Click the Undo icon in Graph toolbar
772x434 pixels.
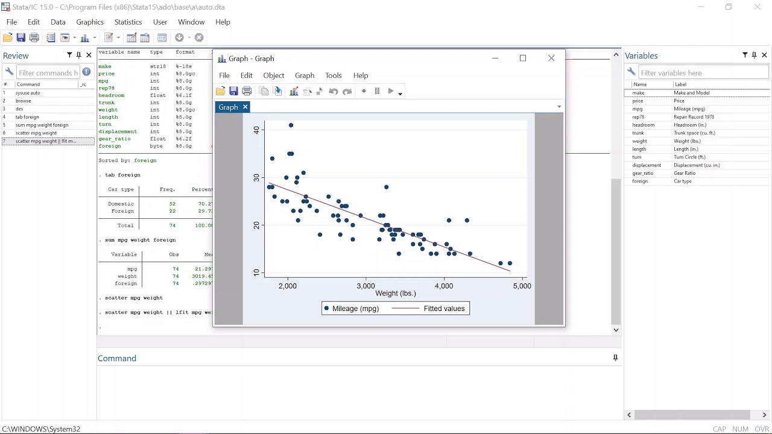pyautogui.click(x=334, y=91)
